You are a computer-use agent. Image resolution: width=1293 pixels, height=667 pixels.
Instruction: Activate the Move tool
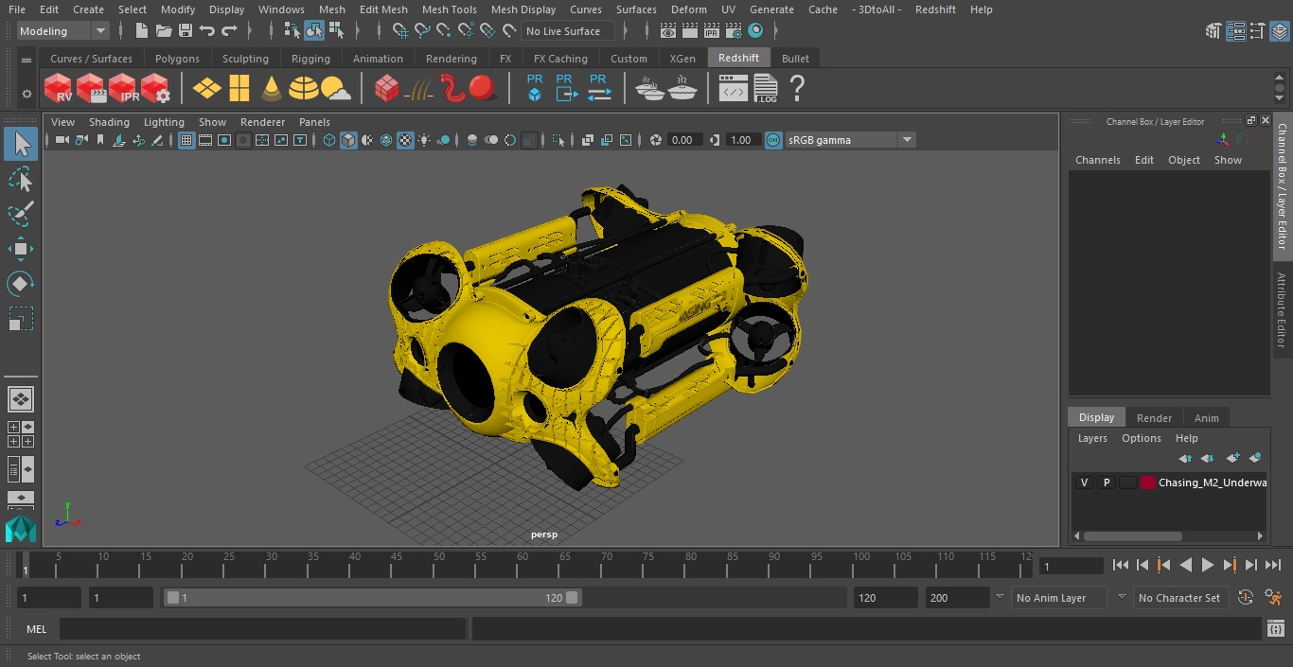point(20,249)
